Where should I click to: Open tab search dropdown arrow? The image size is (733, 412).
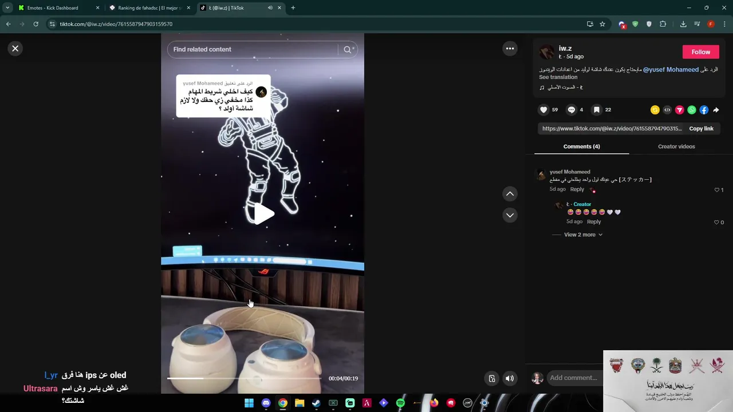tap(7, 8)
